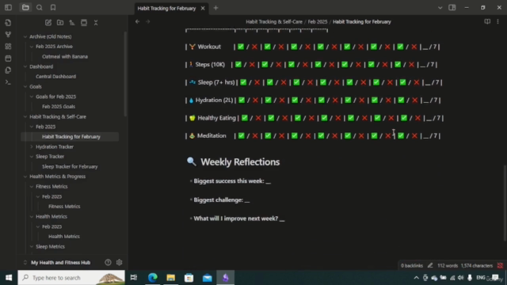The width and height of the screenshot is (507, 285).
Task: Open the search magnifier in top bar
Action: pyautogui.click(x=39, y=7)
